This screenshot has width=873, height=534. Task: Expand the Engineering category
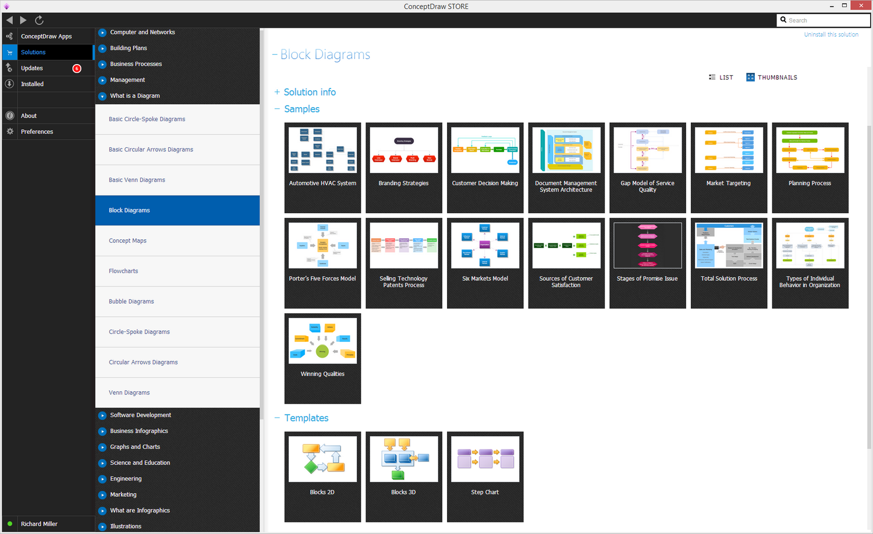pyautogui.click(x=102, y=479)
